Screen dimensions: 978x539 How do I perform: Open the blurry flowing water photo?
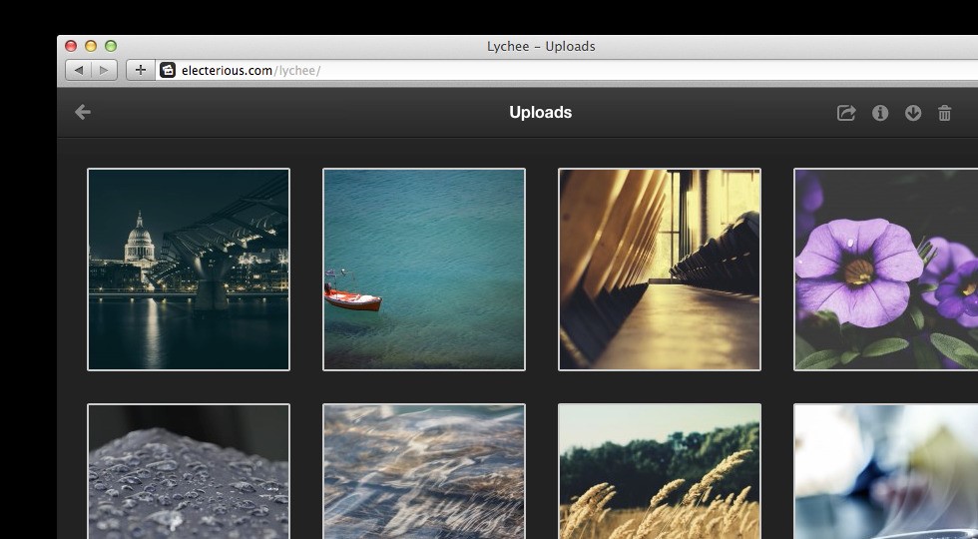click(x=424, y=471)
